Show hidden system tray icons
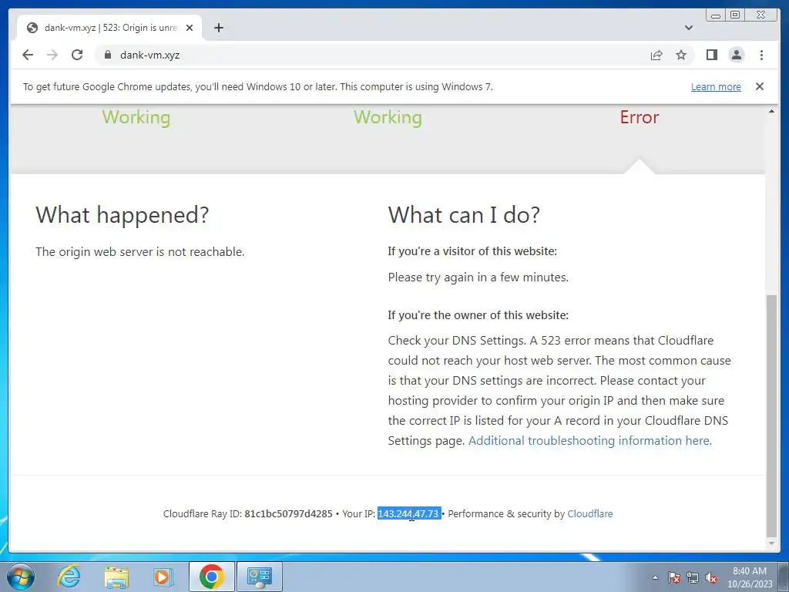Viewport: 789px width, 592px height. pos(655,577)
